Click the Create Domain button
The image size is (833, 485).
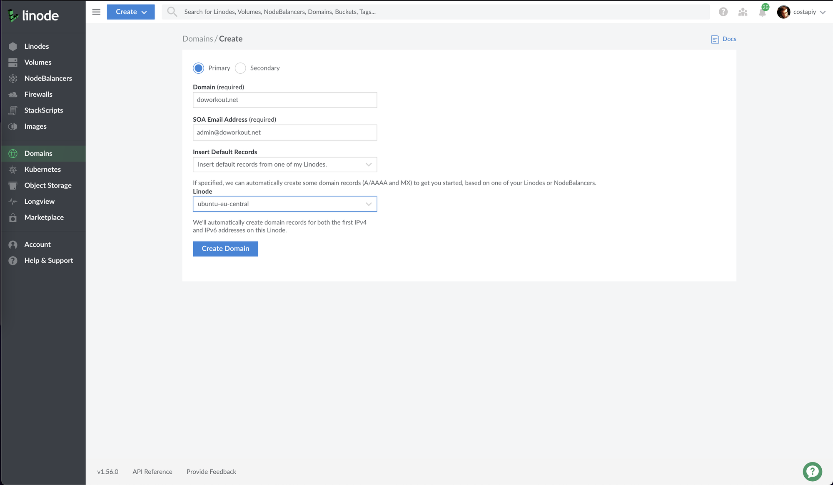(x=225, y=249)
